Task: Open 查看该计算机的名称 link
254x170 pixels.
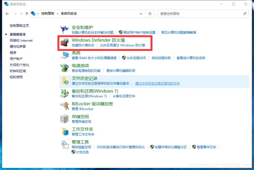Action: coord(191,58)
